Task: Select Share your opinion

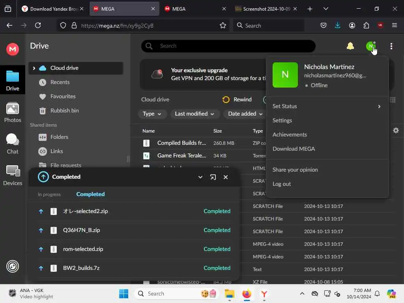Action: pyautogui.click(x=295, y=170)
